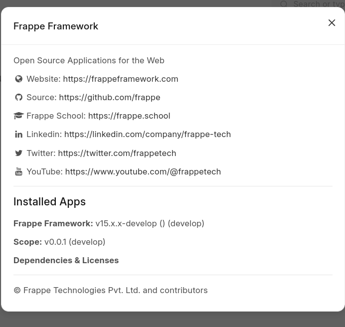Click the Scope v0.0.1 version entry

point(59,242)
